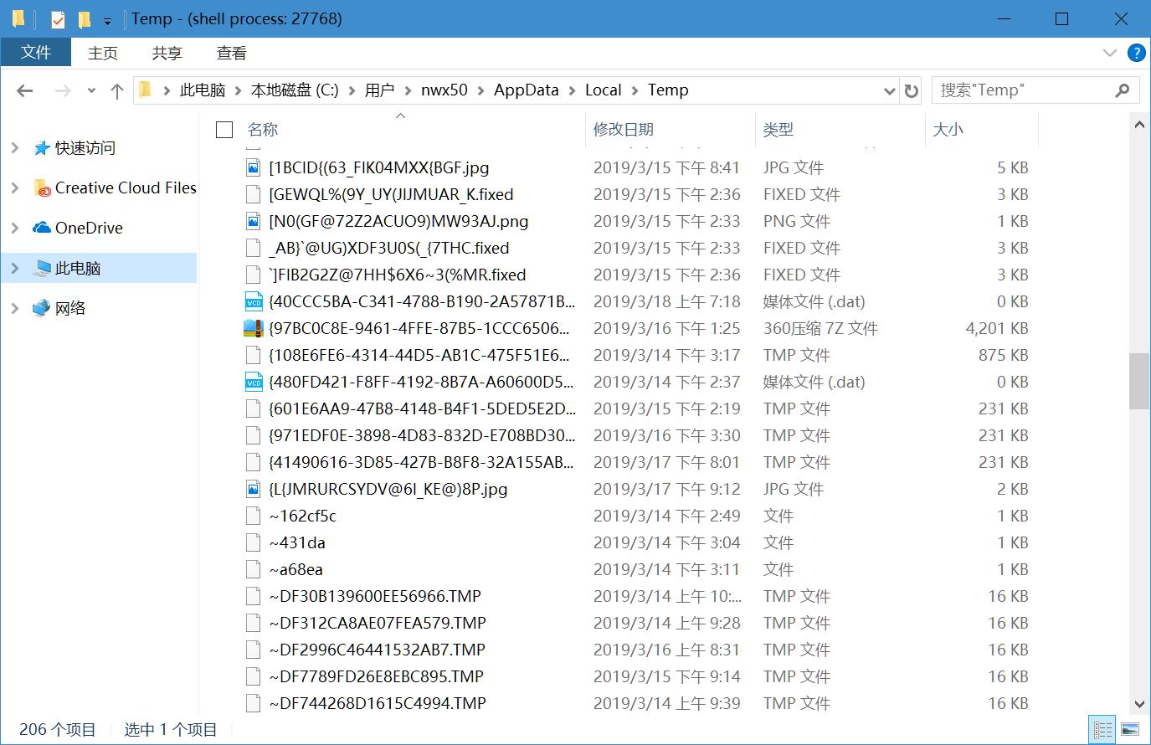The image size is (1151, 745).
Task: Click the Back navigation arrow
Action: click(x=25, y=90)
